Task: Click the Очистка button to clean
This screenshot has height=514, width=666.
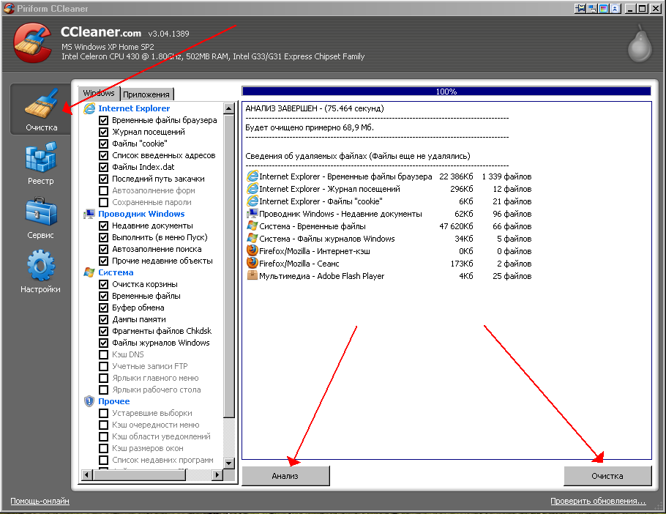Action: click(x=607, y=476)
